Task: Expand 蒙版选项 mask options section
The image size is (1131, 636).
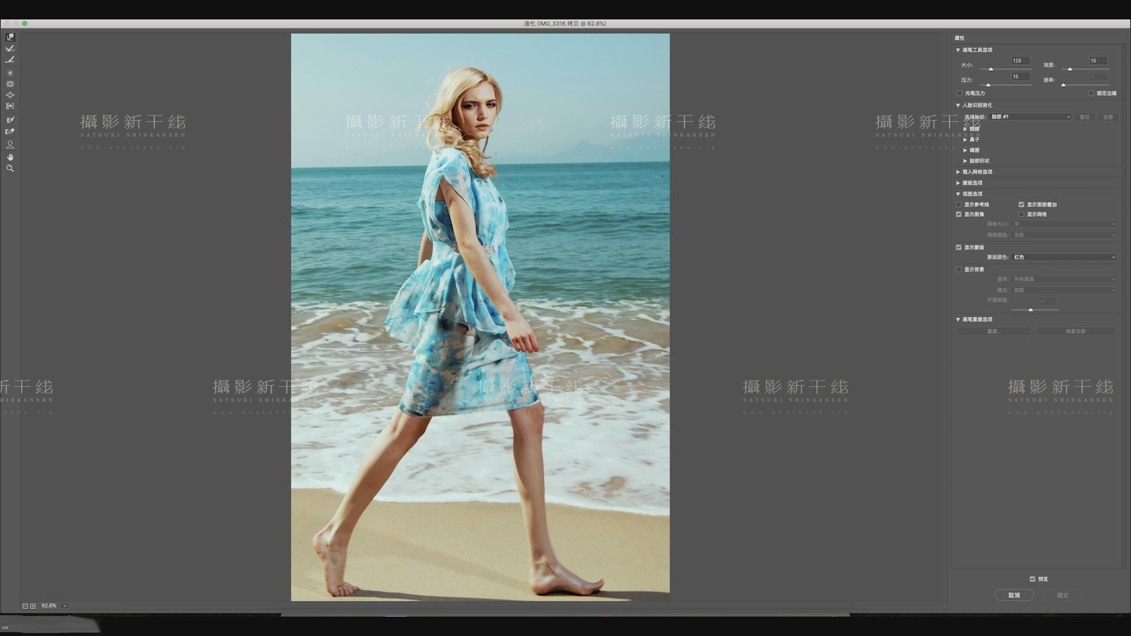Action: point(958,183)
